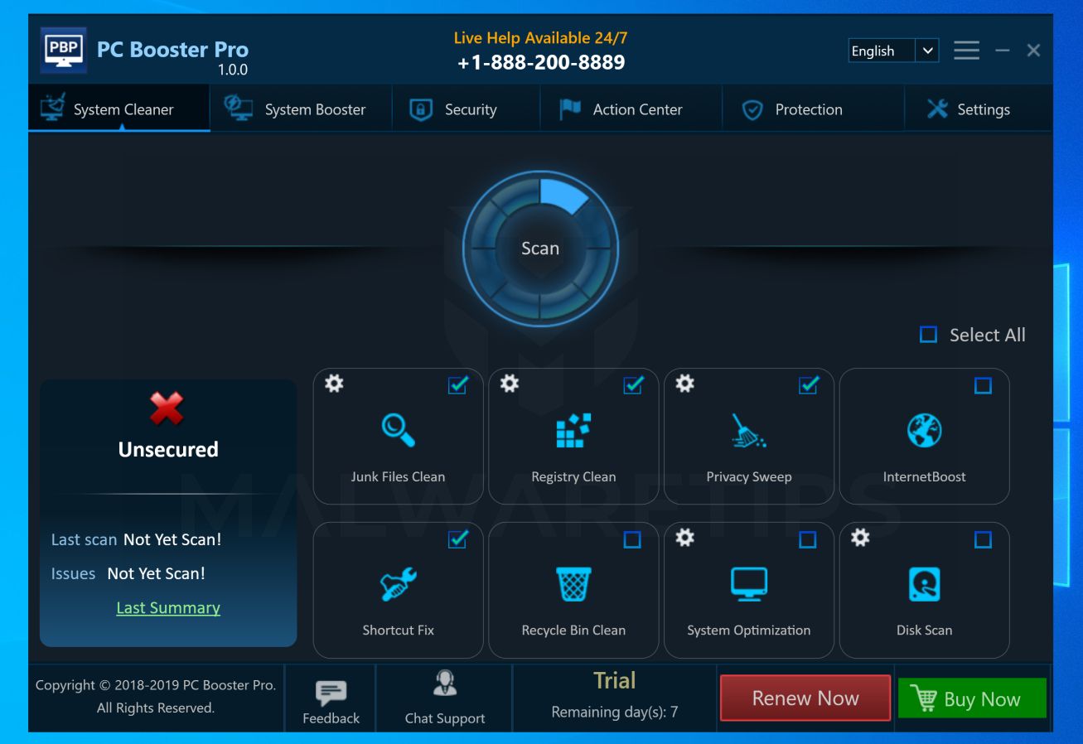Click the Recycle Bin Clean trash icon
The width and height of the screenshot is (1083, 744).
[x=573, y=584]
